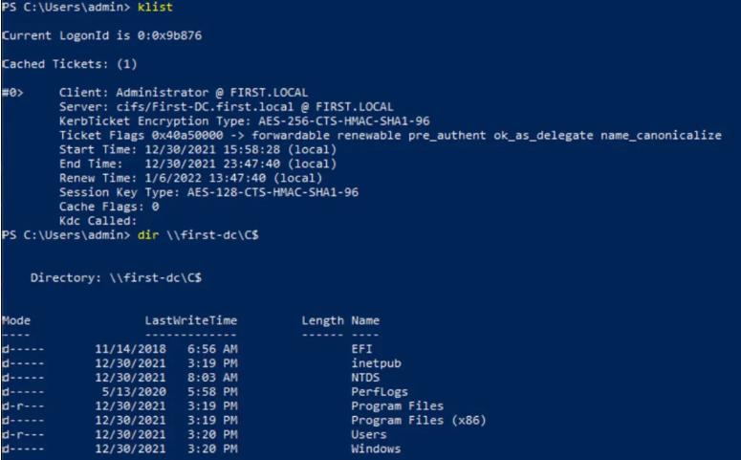Click the Session Key Type AES-128 value
The image size is (741, 460).
tap(272, 192)
